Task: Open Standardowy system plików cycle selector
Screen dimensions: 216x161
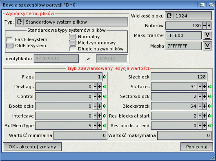Action: 71,22
